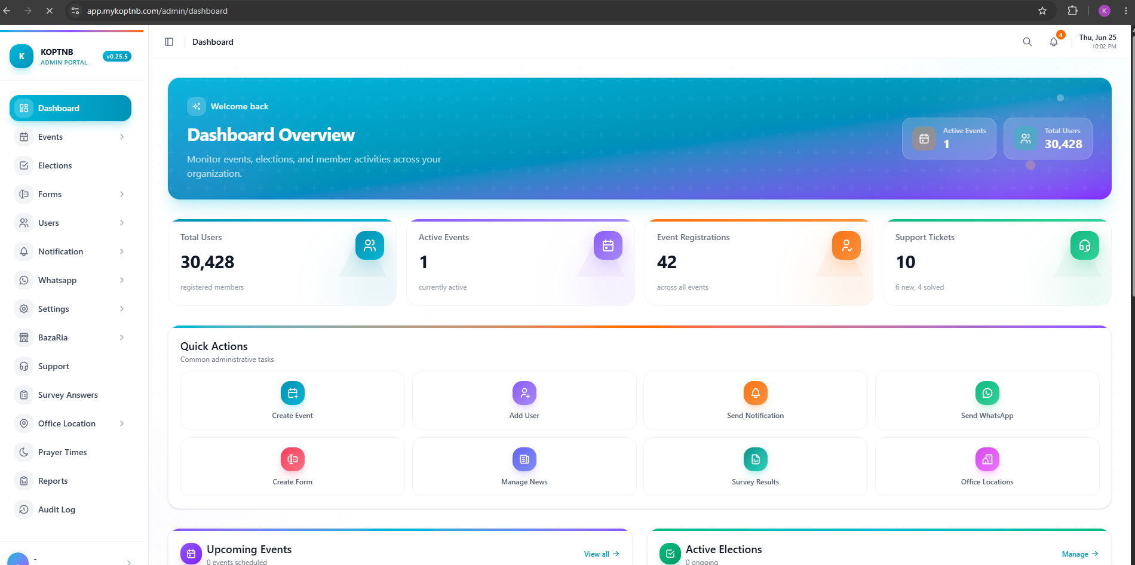Click the Upcoming Events calendar icon
1135x565 pixels.
pos(191,554)
